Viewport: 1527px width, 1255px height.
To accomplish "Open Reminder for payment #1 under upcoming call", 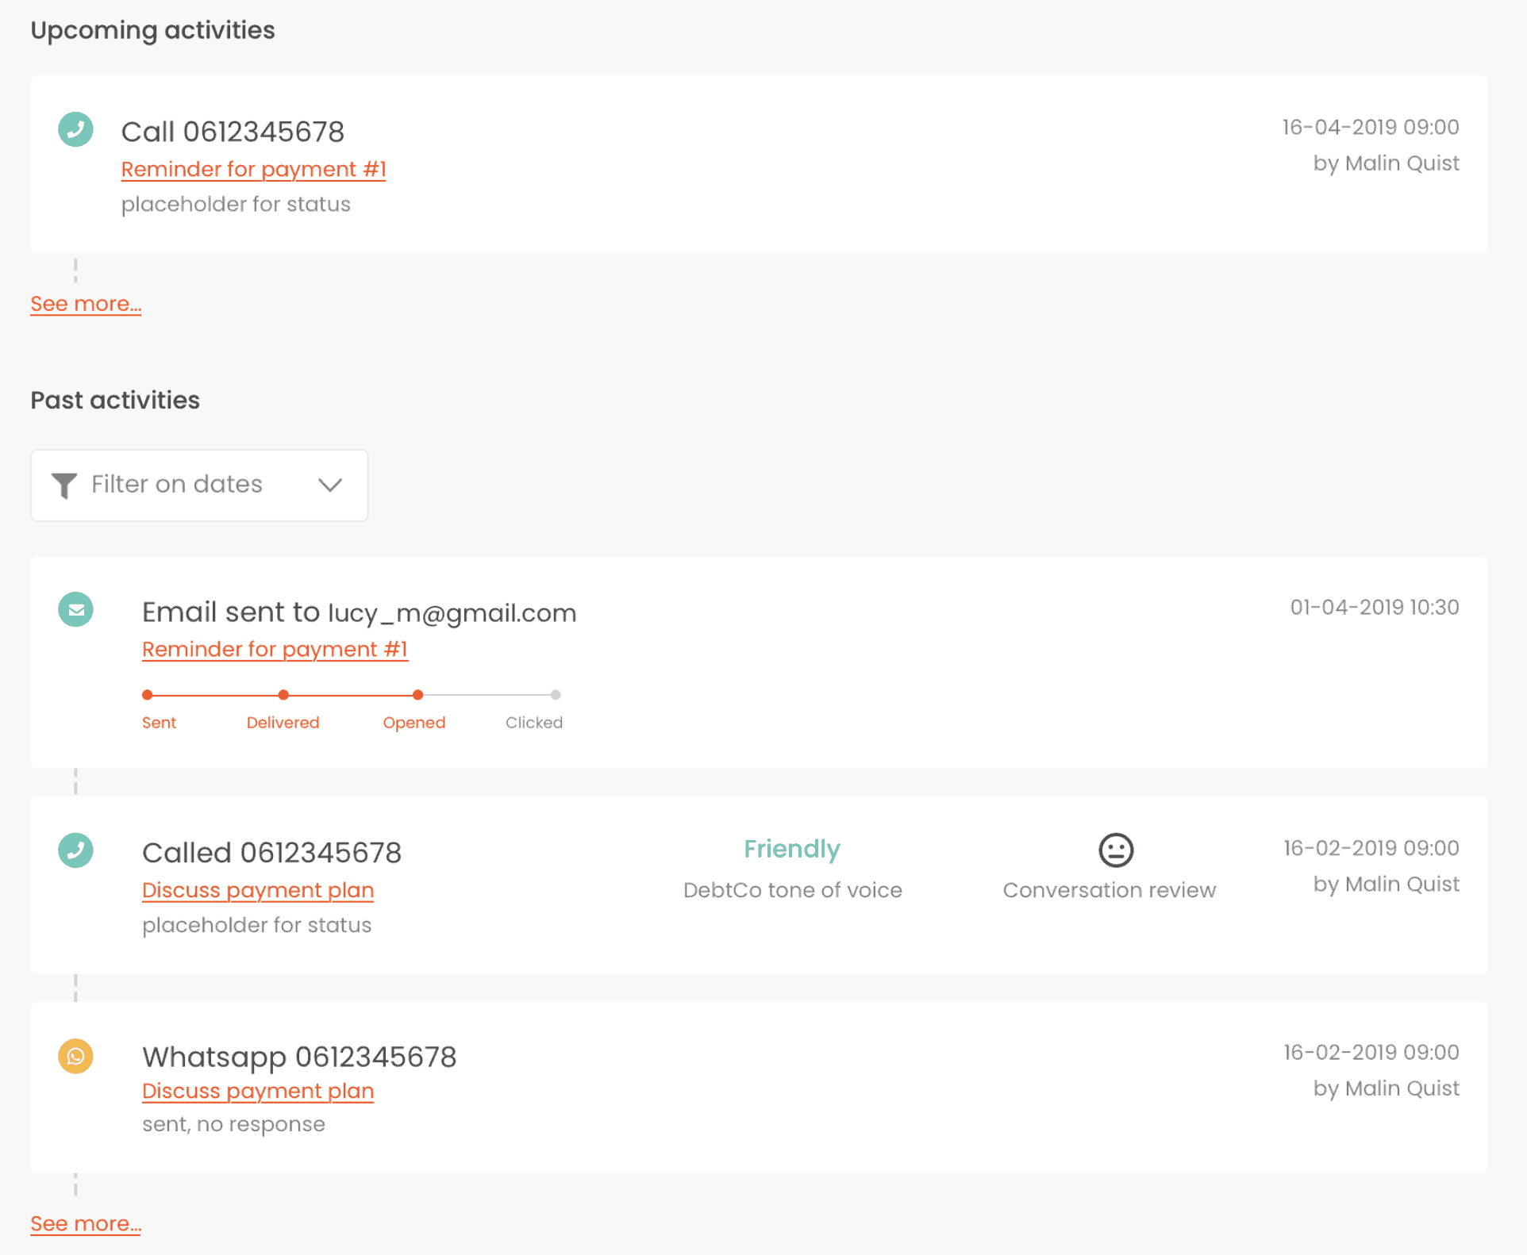I will click(x=253, y=170).
